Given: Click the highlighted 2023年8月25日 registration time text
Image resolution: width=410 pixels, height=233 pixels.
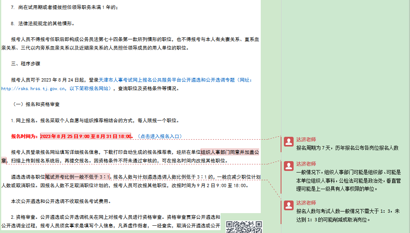Looking at the screenshot, I should [86, 136].
